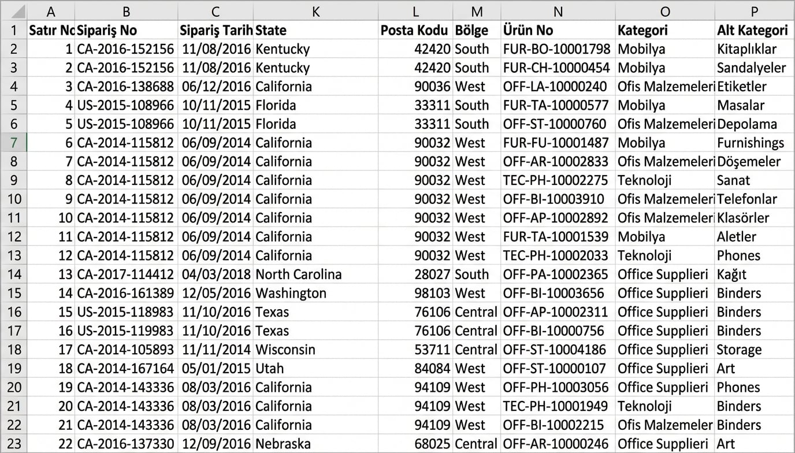Click the "Kitaplıklar" cell
This screenshot has width=795, height=453.
point(747,49)
